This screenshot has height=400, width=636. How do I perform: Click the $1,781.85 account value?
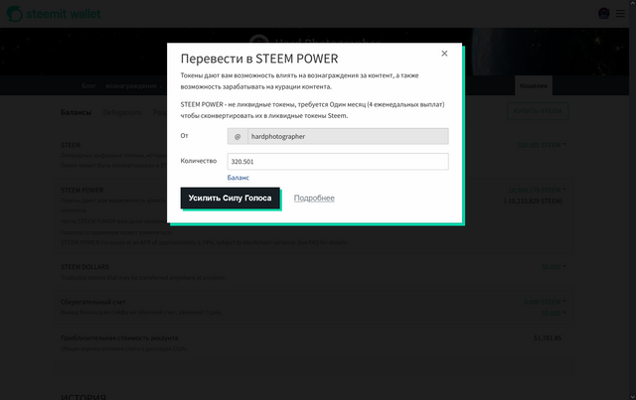(x=548, y=338)
